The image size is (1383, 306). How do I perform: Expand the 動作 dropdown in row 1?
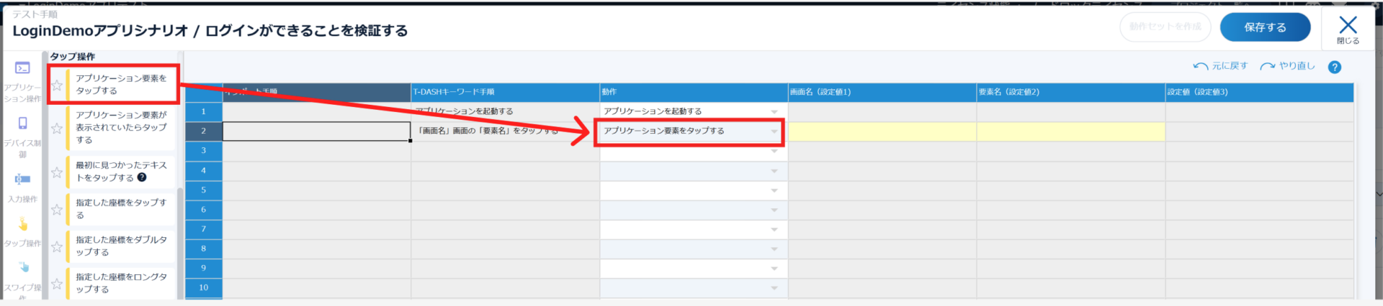point(774,112)
